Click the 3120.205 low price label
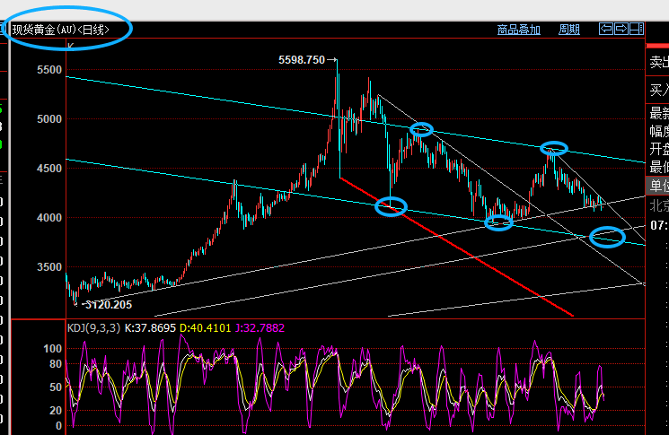Viewport: 669px width, 435px height. point(109,305)
